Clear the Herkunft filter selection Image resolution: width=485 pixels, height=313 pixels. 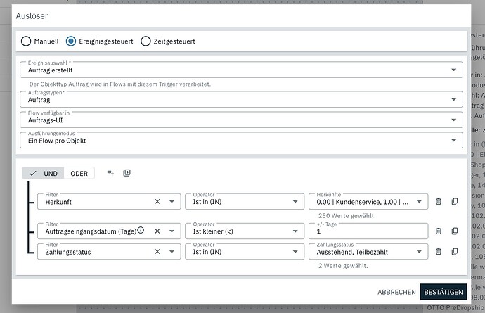click(157, 202)
